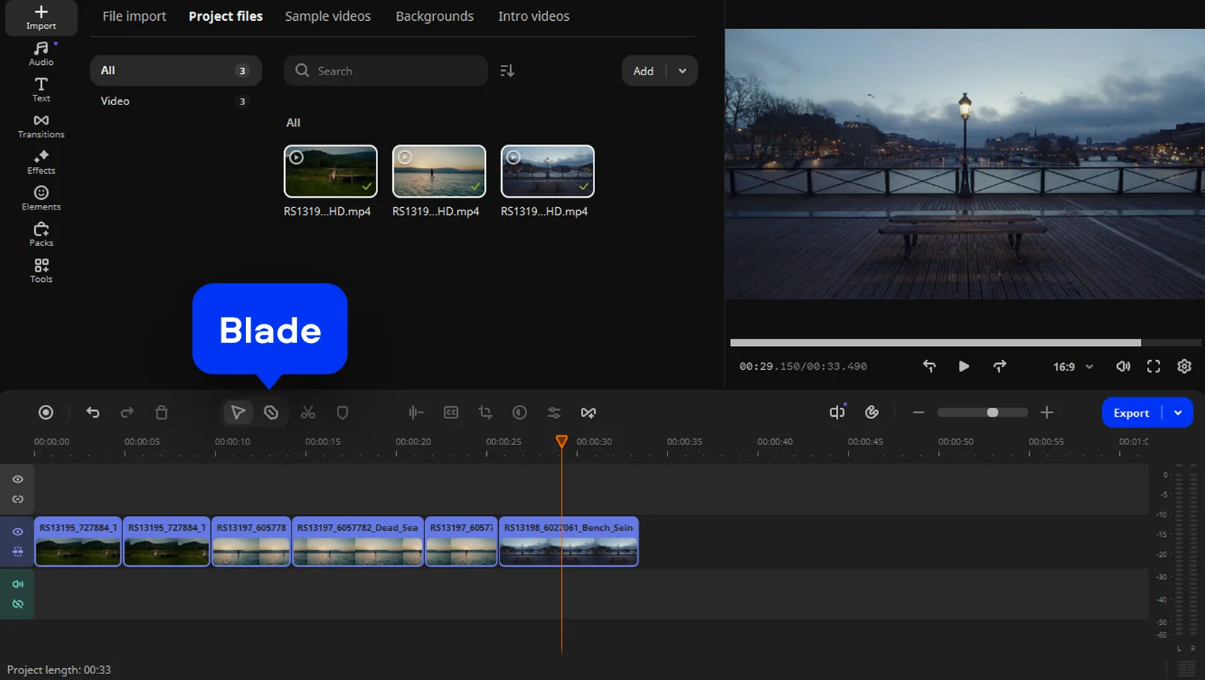The image size is (1205, 680).
Task: Click the record button in the timeline toolbar
Action: pos(45,412)
